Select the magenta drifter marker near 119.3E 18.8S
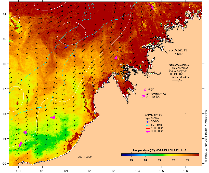 [25, 132]
